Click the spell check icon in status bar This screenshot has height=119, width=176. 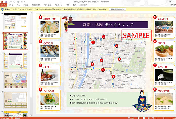pyautogui.click(x=12, y=118)
